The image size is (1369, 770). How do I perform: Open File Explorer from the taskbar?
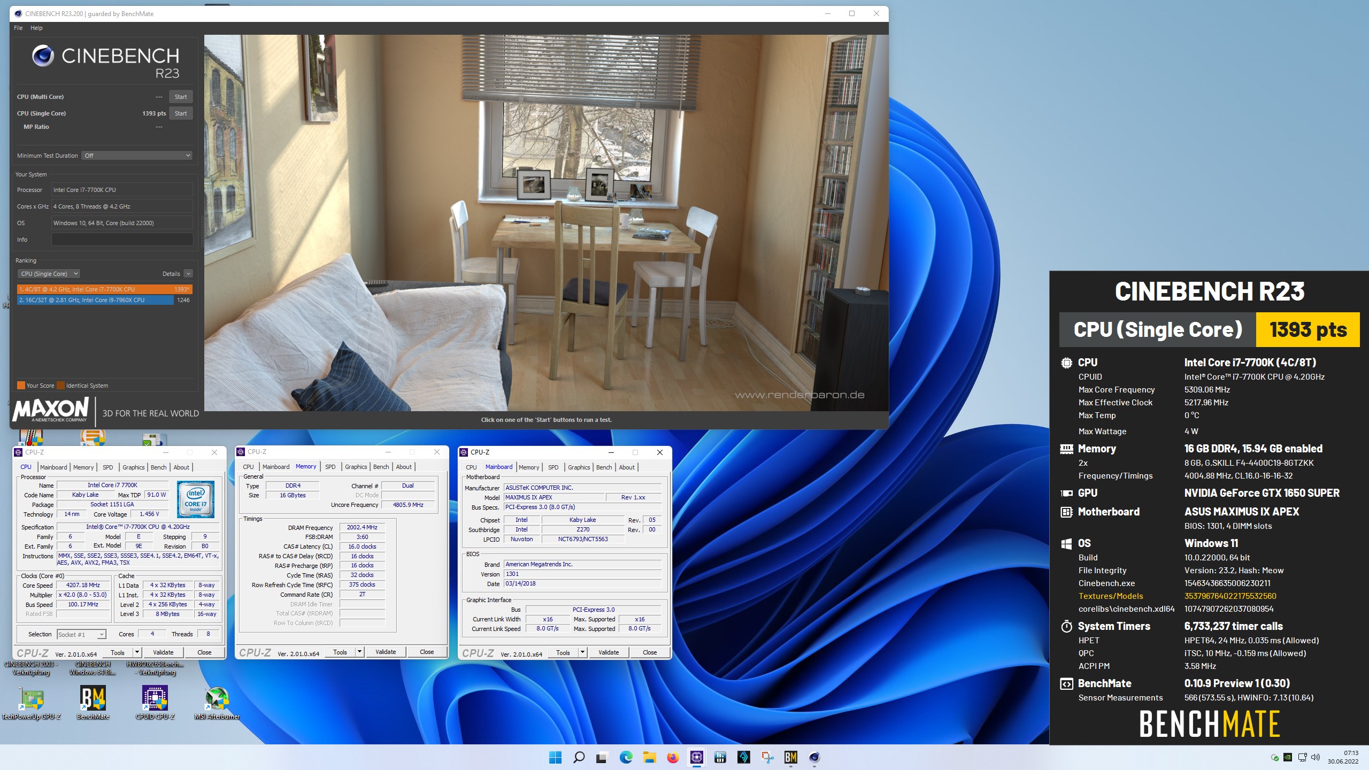649,757
